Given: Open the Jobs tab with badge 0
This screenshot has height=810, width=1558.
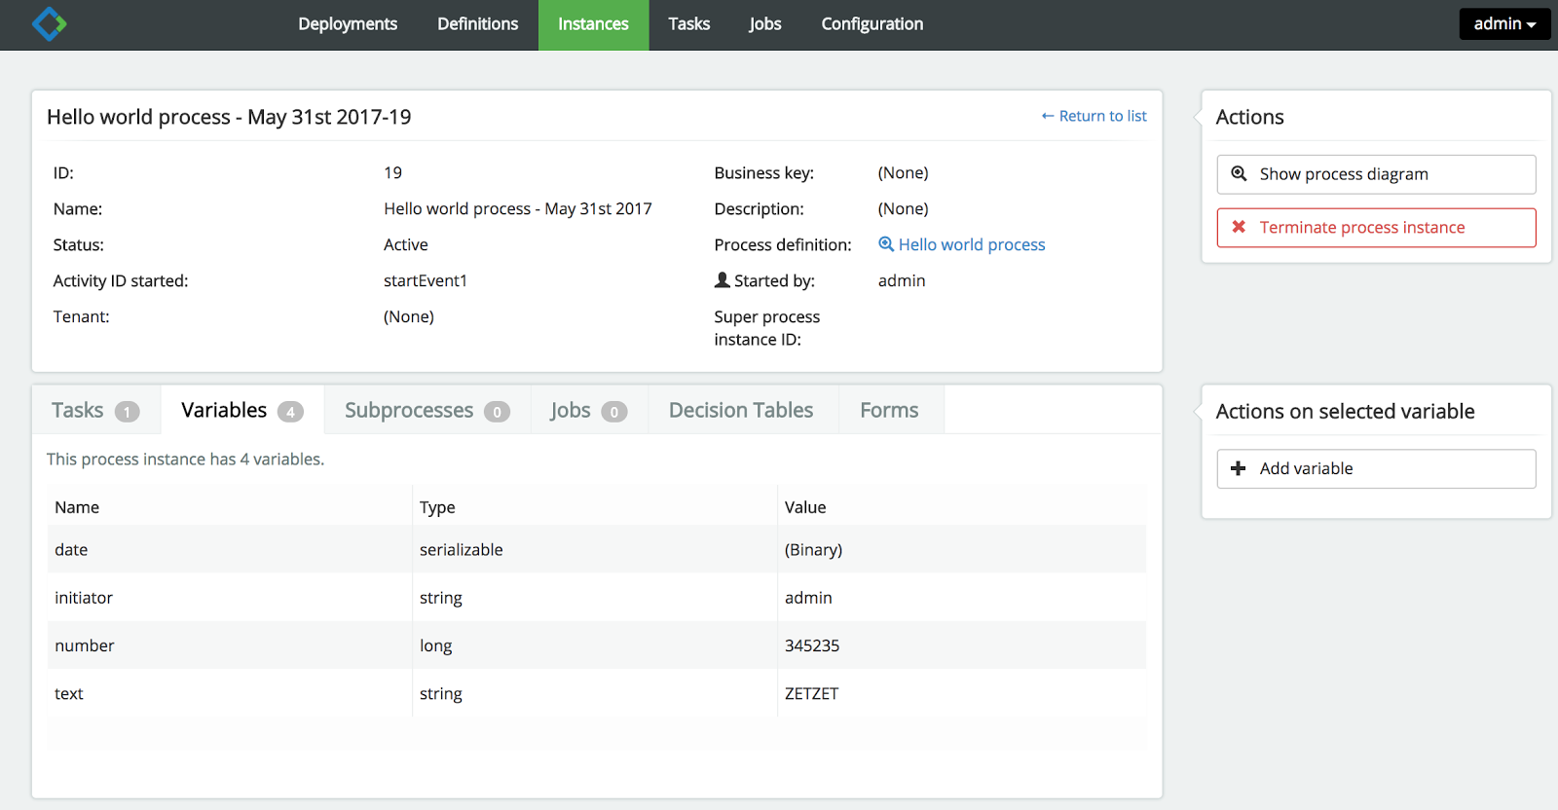Looking at the screenshot, I should (x=588, y=410).
